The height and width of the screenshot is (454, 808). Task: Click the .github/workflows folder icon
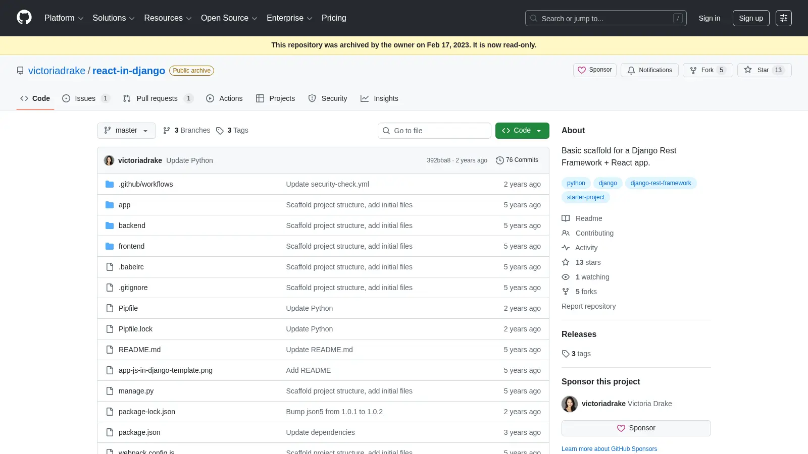[x=110, y=184]
